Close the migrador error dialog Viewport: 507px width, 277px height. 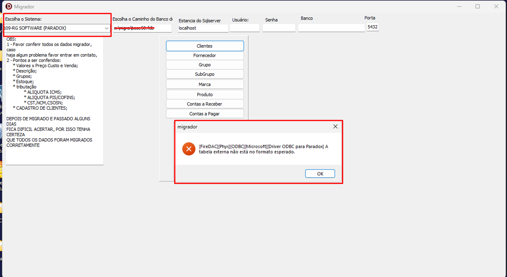(335, 127)
